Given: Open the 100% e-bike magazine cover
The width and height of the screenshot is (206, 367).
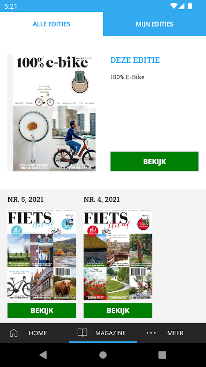Looking at the screenshot, I should click(52, 112).
